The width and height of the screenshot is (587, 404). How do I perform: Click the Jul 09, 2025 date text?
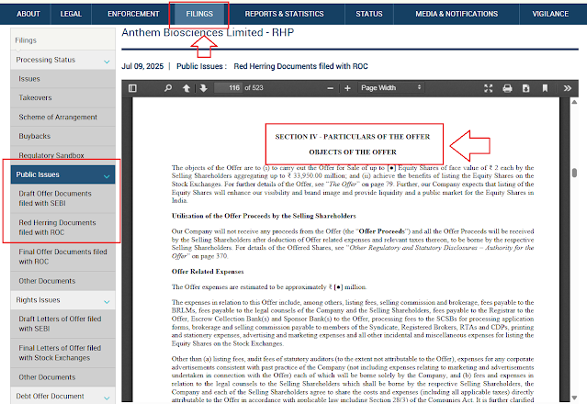coord(142,66)
